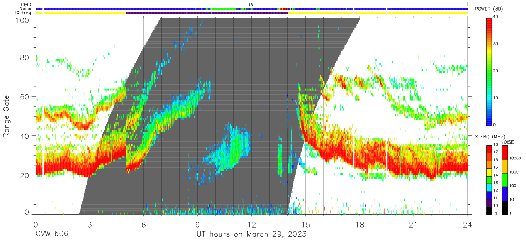Click the CPID value 151
The image size is (526, 243).
pyautogui.click(x=252, y=5)
